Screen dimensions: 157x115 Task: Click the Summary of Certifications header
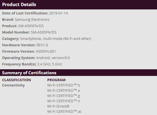pyautogui.click(x=29, y=73)
